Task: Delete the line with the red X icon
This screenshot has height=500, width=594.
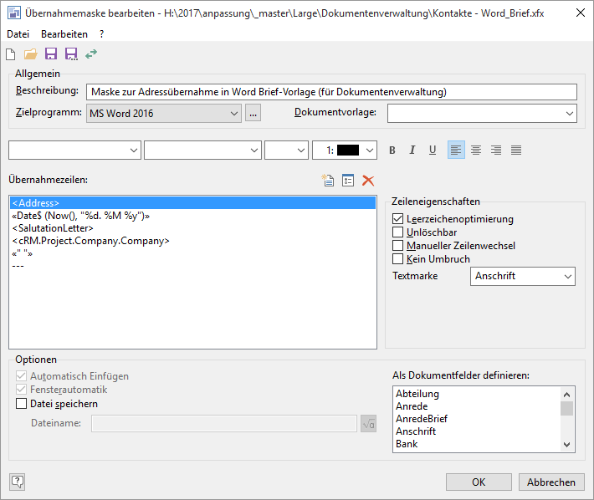Action: [x=367, y=180]
